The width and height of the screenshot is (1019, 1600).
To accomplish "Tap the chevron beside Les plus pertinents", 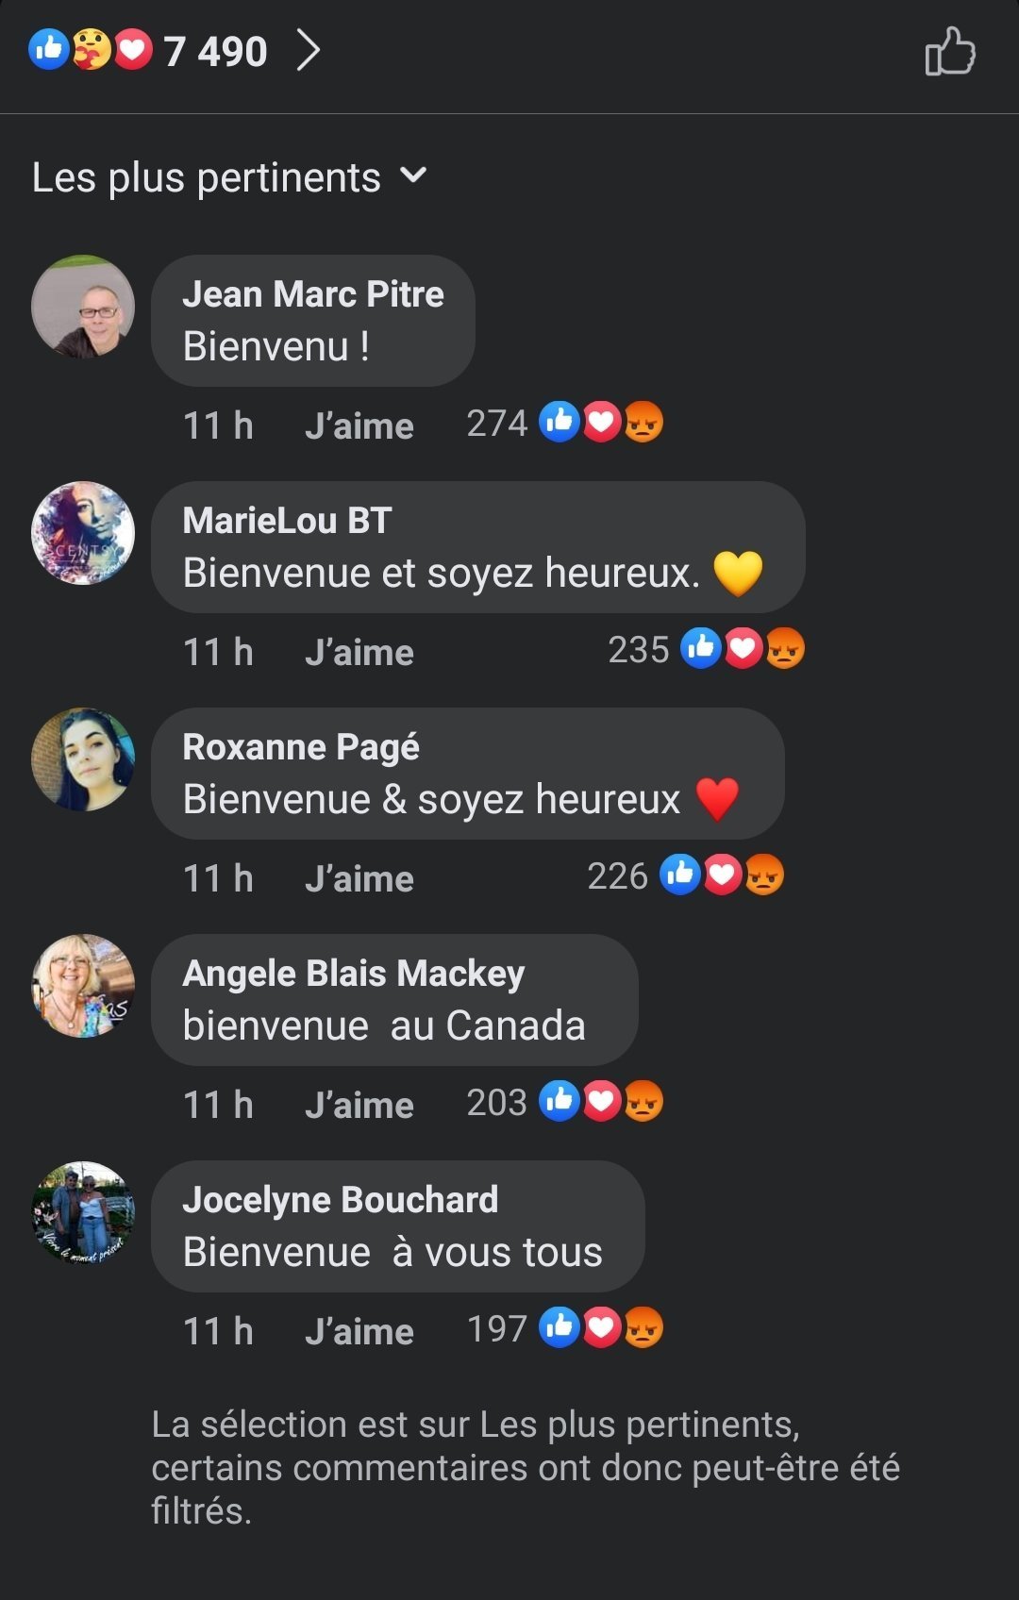I will tap(413, 175).
